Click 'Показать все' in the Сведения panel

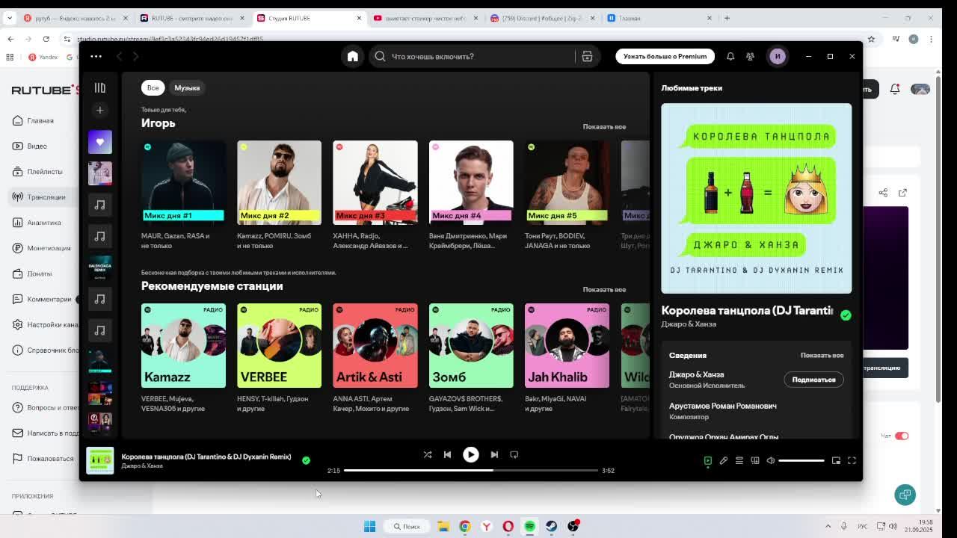coord(822,355)
